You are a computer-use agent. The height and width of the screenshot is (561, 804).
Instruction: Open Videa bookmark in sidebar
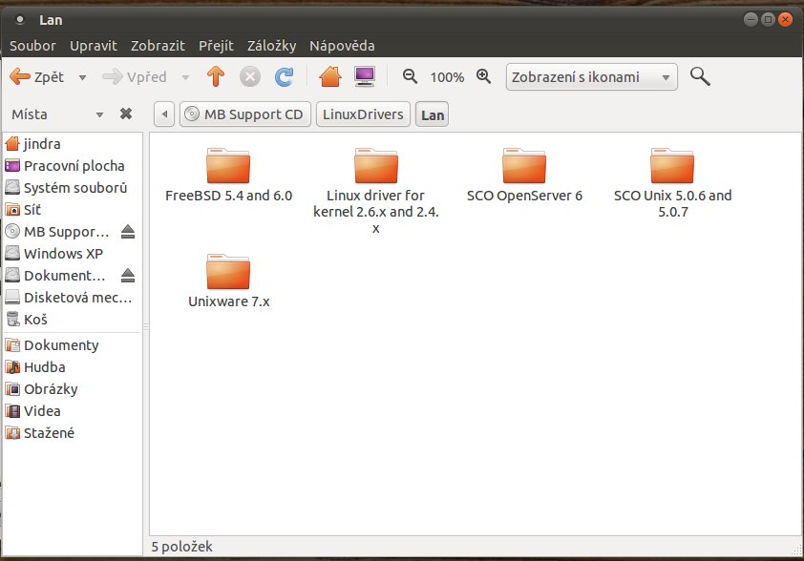(73, 411)
